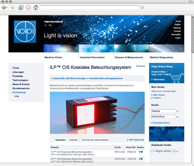The width and height of the screenshot is (194, 166).
Task: Go to the browser Home page icon
Action: point(36,7)
